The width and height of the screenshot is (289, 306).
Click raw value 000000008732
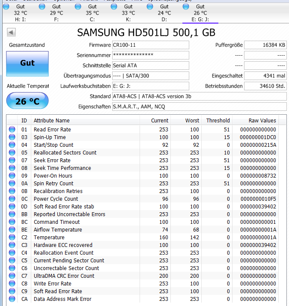258,175
